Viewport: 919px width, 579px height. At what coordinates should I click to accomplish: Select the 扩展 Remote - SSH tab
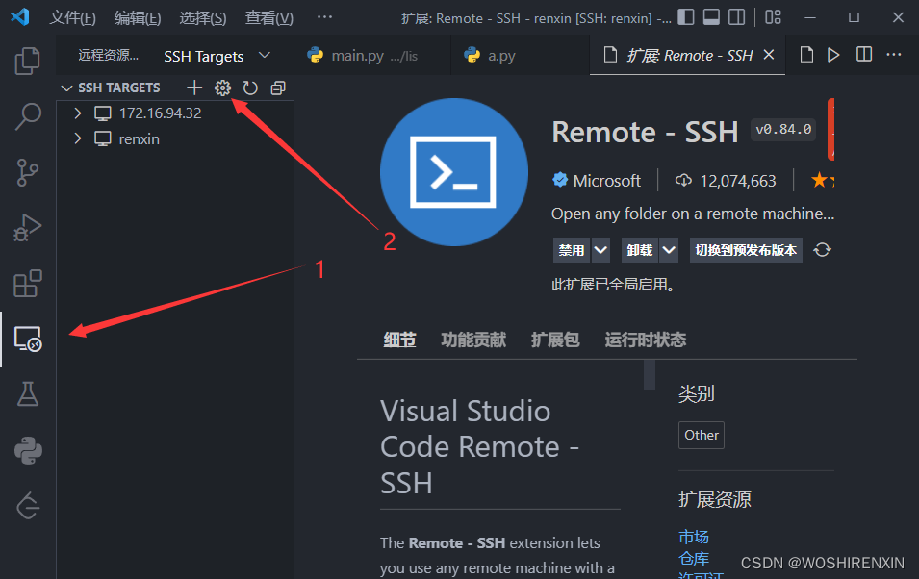[x=689, y=56]
